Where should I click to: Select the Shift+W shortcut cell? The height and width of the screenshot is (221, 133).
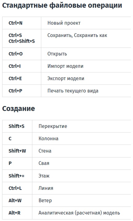tap(17, 151)
